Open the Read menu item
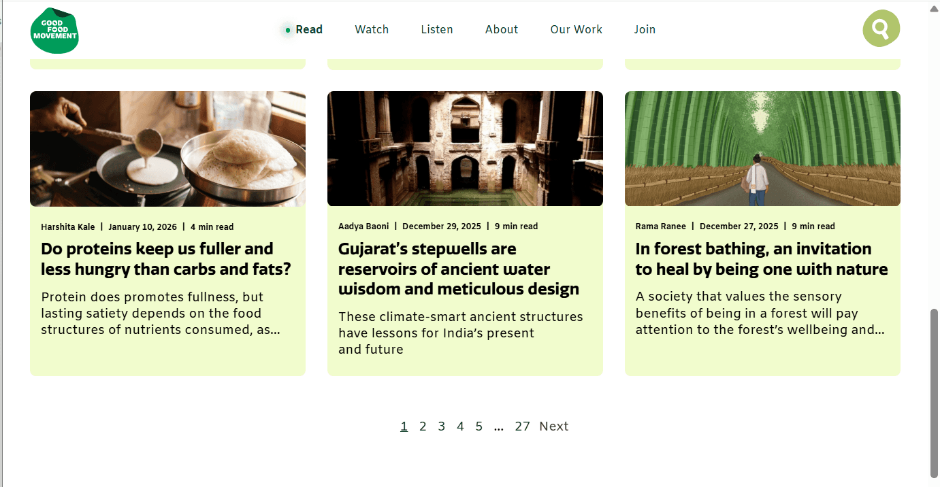The height and width of the screenshot is (487, 940). [309, 29]
